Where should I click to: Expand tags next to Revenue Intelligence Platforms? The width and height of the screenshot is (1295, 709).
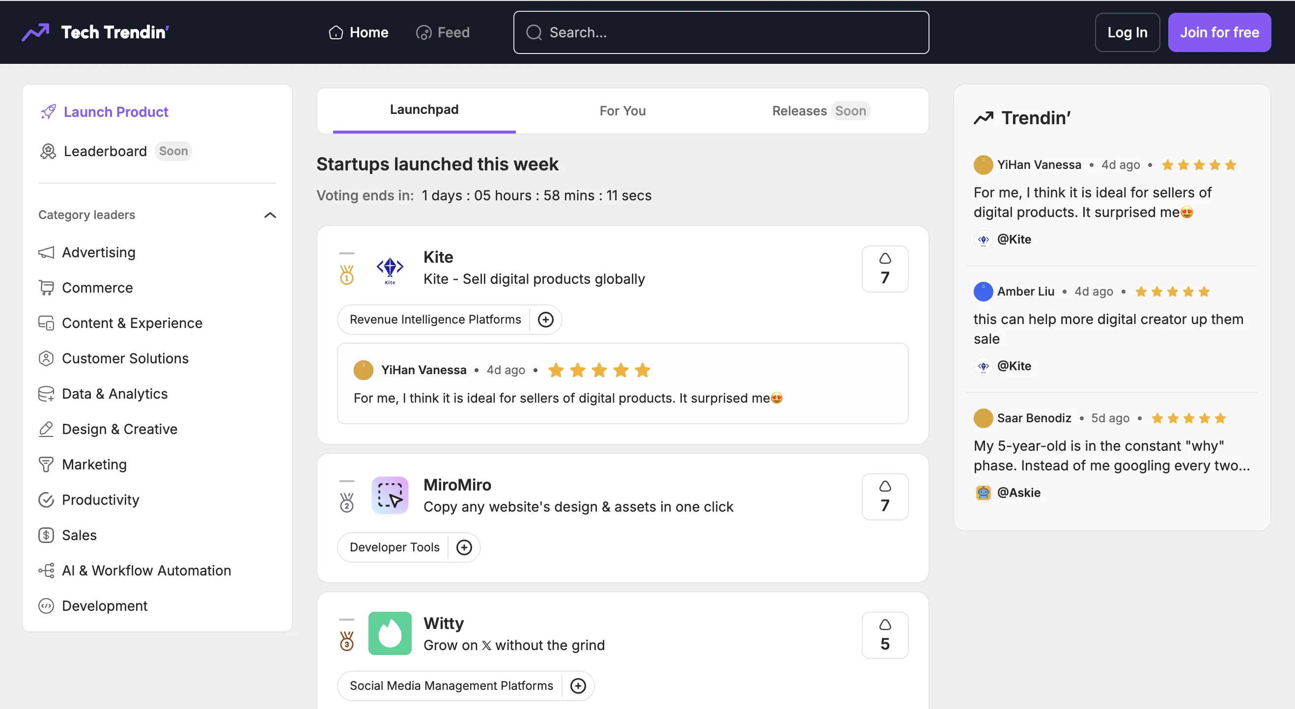click(x=545, y=320)
